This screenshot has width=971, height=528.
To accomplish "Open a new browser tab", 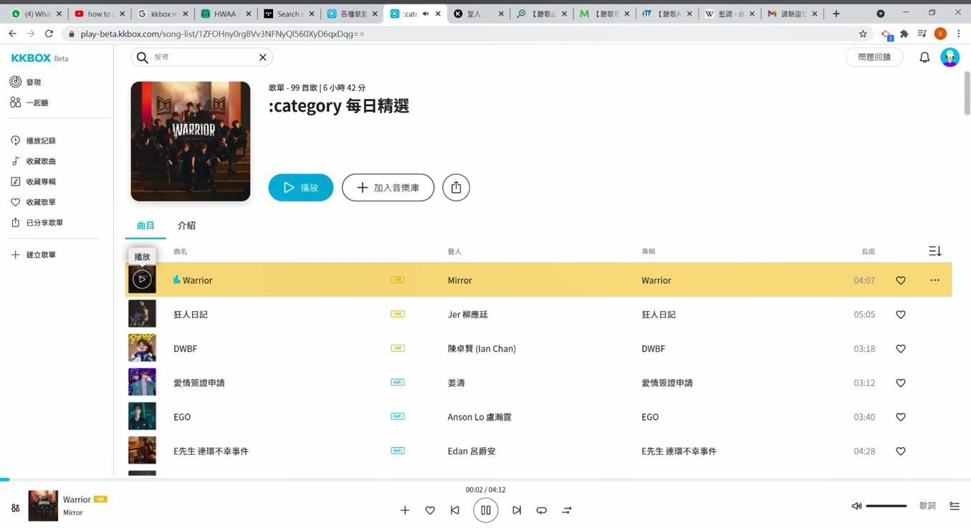I will [x=836, y=14].
